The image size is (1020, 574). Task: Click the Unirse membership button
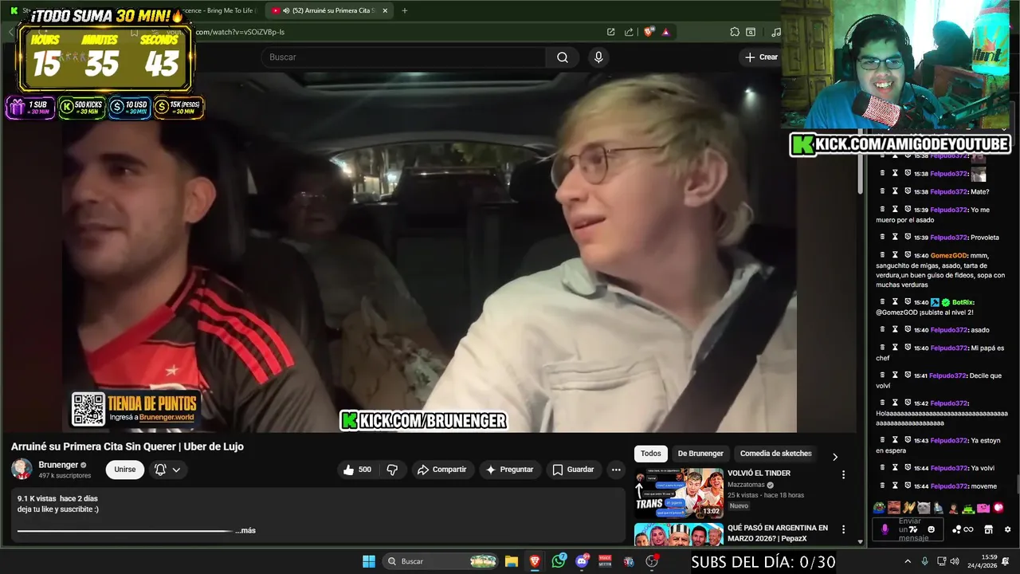click(x=125, y=470)
